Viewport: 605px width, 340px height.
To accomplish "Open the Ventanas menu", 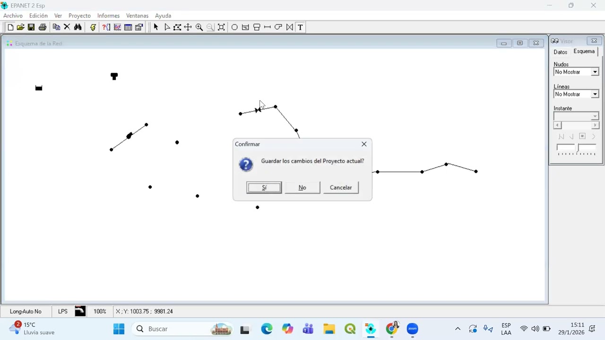I will tap(137, 16).
